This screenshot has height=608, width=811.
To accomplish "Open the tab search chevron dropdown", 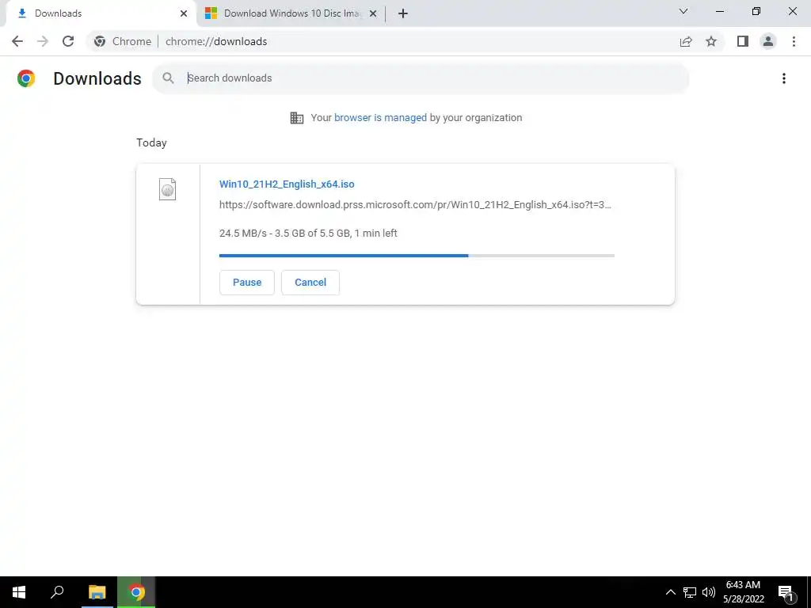I will pyautogui.click(x=683, y=11).
